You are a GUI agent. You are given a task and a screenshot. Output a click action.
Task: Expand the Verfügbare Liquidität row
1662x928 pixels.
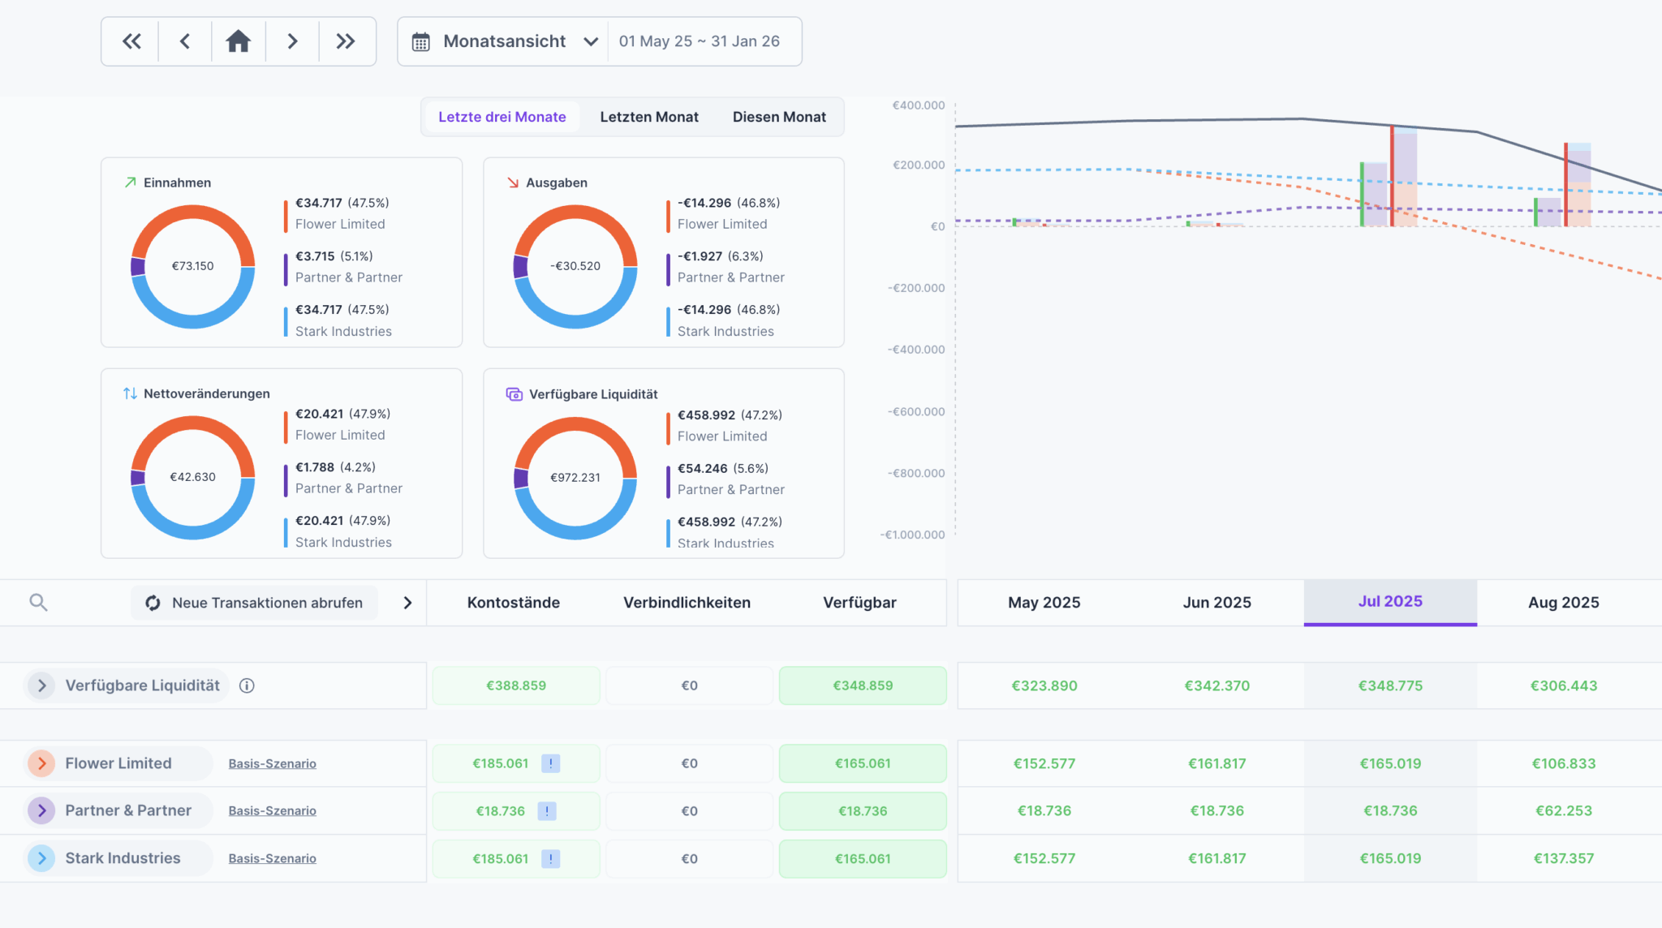pyautogui.click(x=41, y=686)
